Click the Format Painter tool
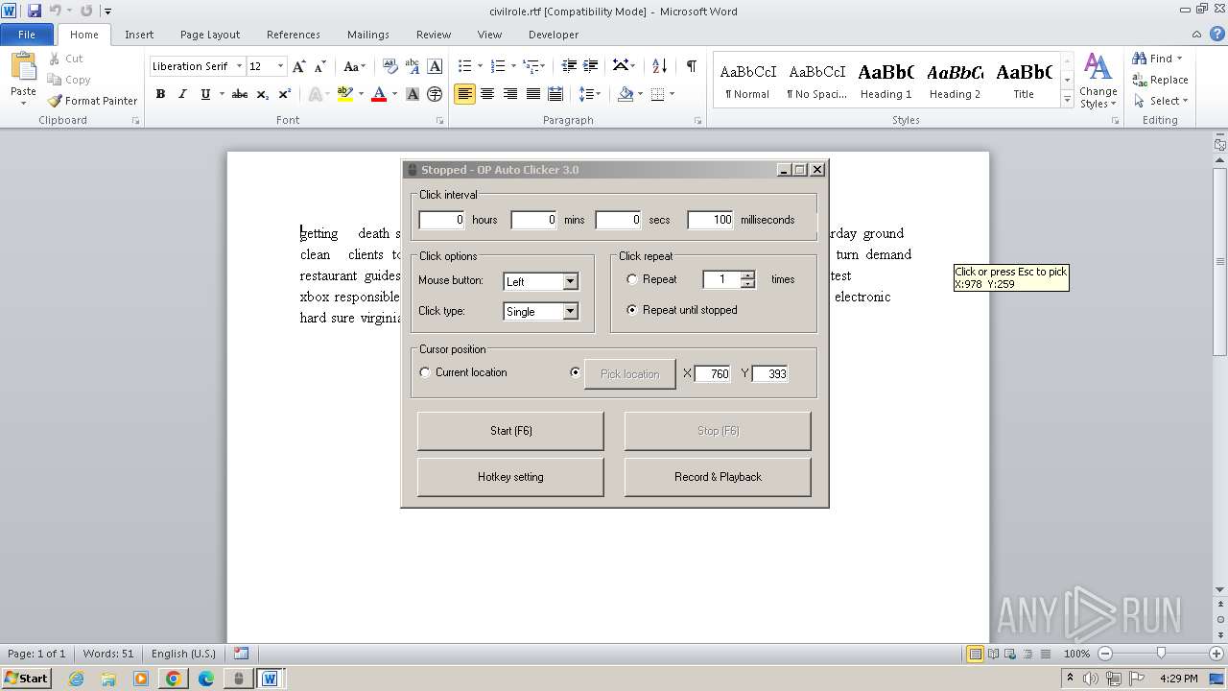Image resolution: width=1228 pixels, height=691 pixels. click(x=92, y=101)
